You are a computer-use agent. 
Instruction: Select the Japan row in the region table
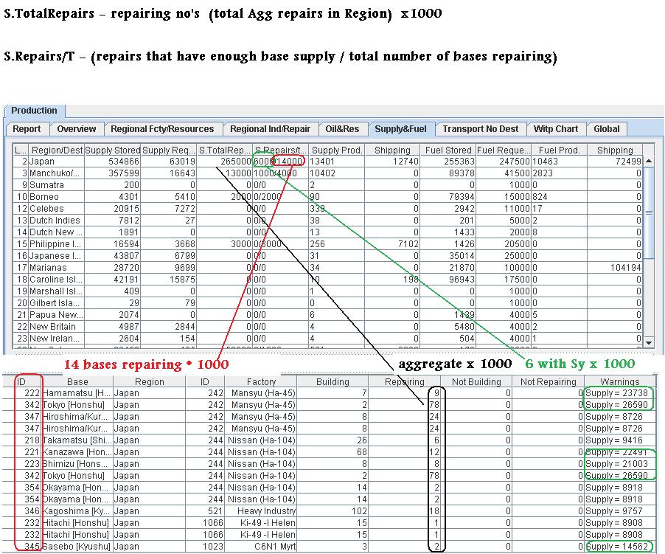tap(328, 162)
